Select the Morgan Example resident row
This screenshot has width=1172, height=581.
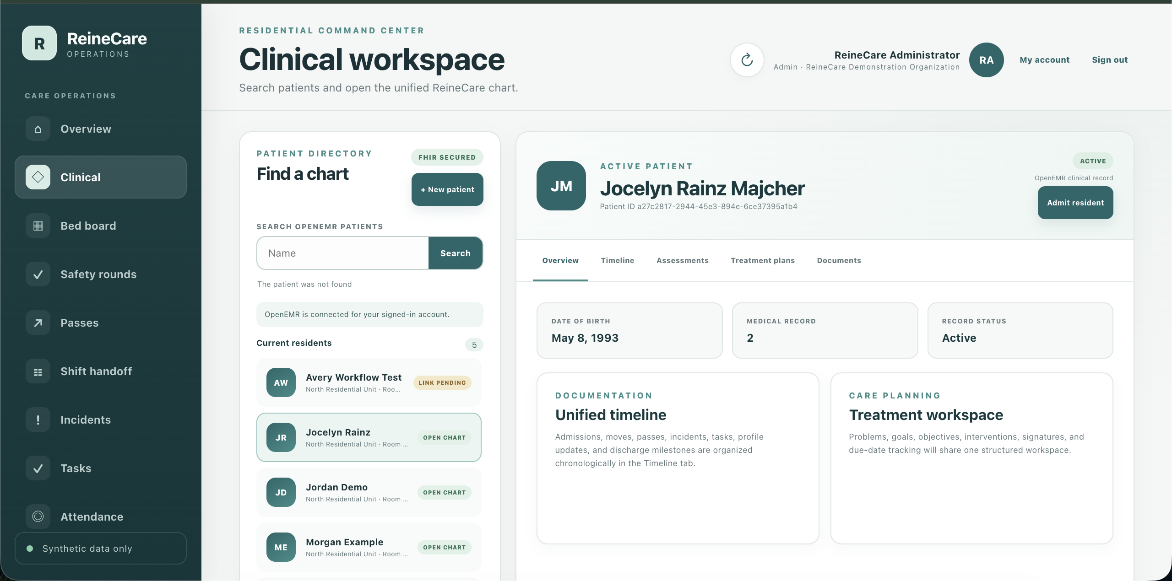369,547
